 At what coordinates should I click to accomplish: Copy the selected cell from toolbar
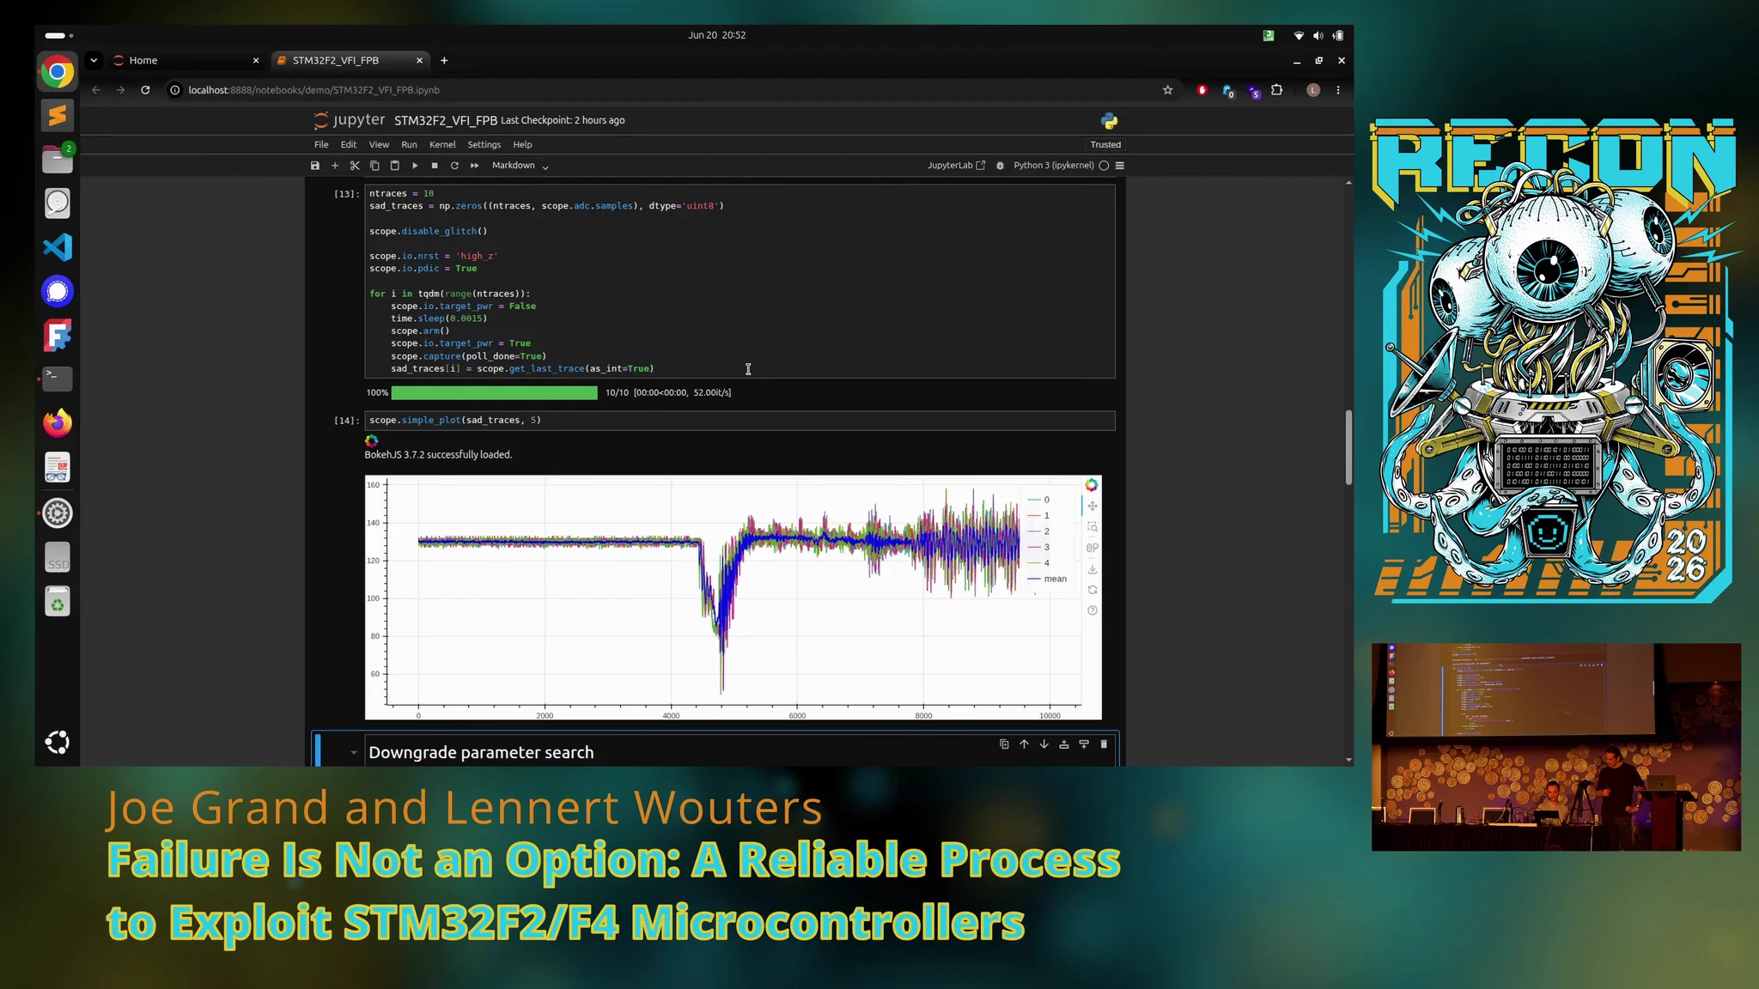click(x=374, y=166)
